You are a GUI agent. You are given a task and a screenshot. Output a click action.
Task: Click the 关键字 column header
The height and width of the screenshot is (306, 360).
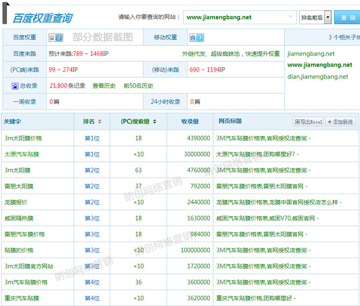[x=12, y=122]
